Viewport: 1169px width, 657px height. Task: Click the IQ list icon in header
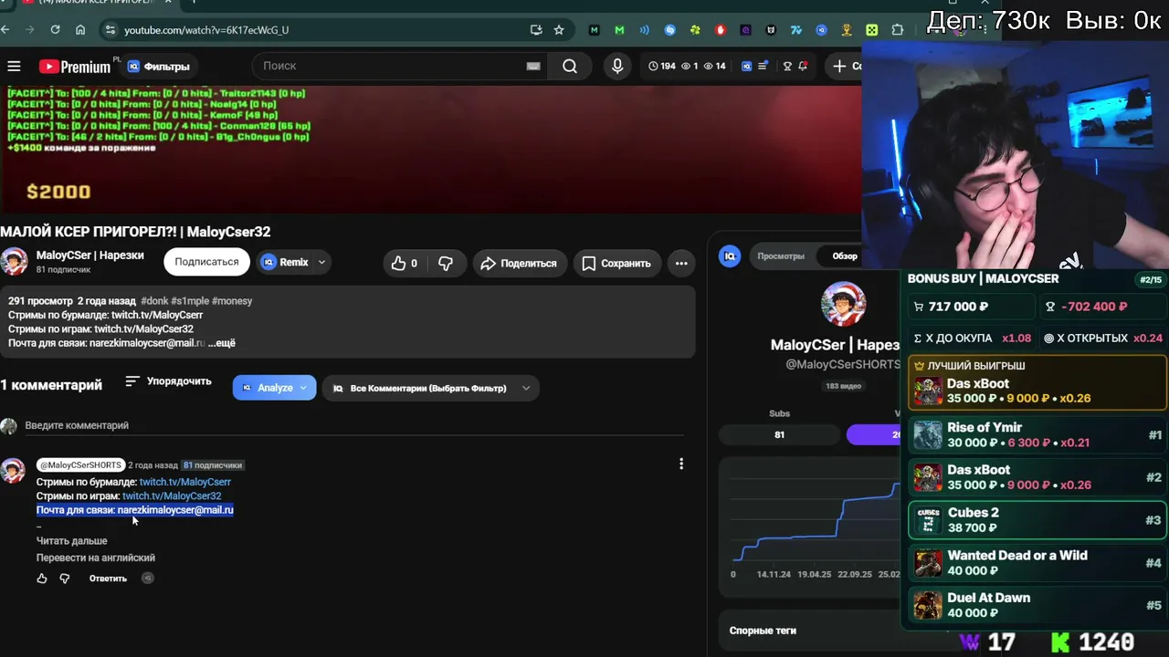point(763,66)
